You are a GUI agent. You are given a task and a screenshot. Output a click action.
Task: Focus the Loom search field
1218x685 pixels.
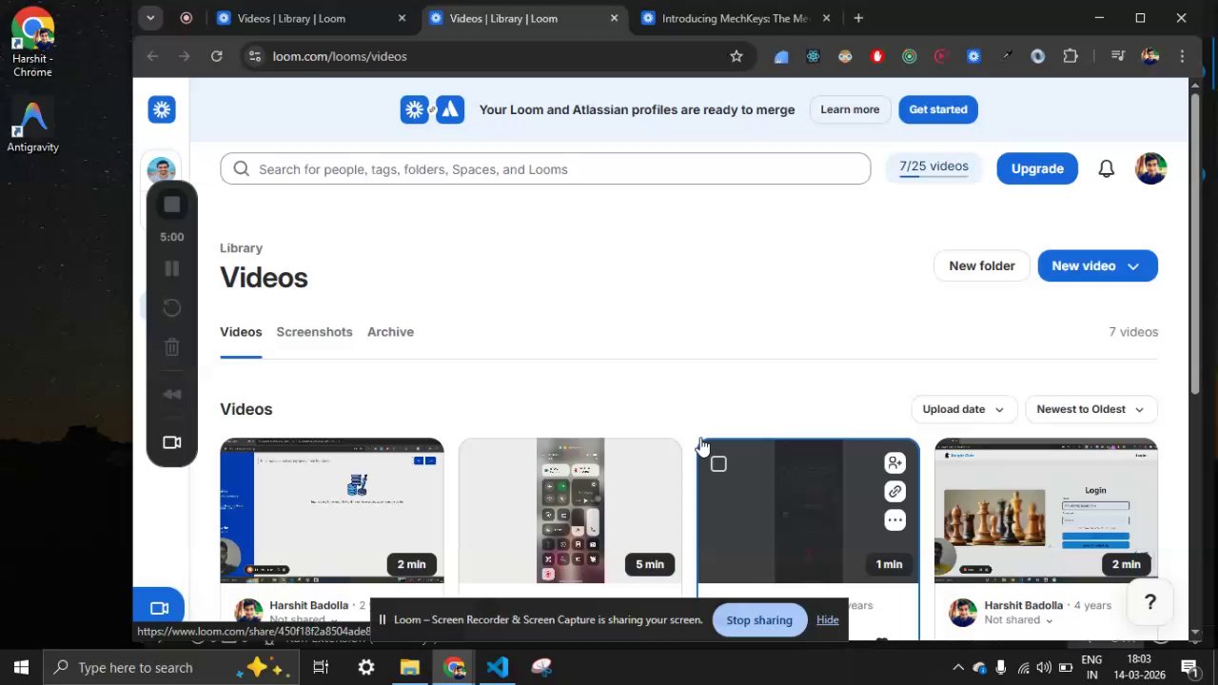(545, 169)
